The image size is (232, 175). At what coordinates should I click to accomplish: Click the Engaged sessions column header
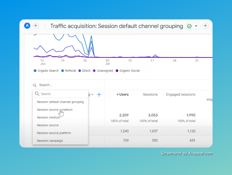coord(180,94)
